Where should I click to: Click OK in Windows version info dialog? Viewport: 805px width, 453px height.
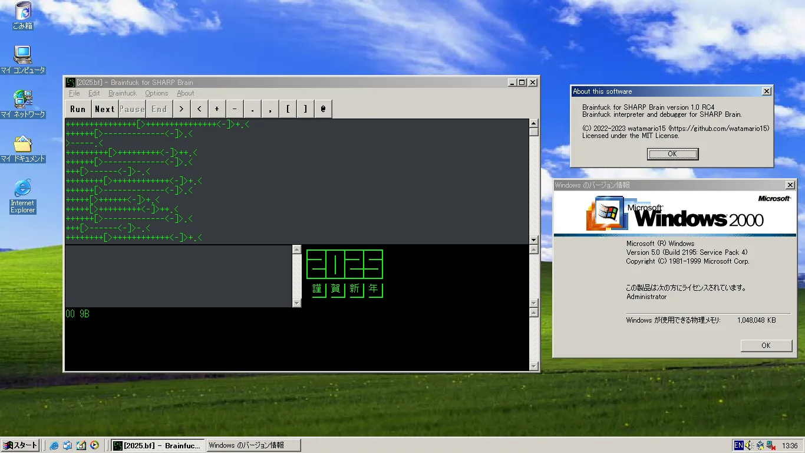click(766, 346)
